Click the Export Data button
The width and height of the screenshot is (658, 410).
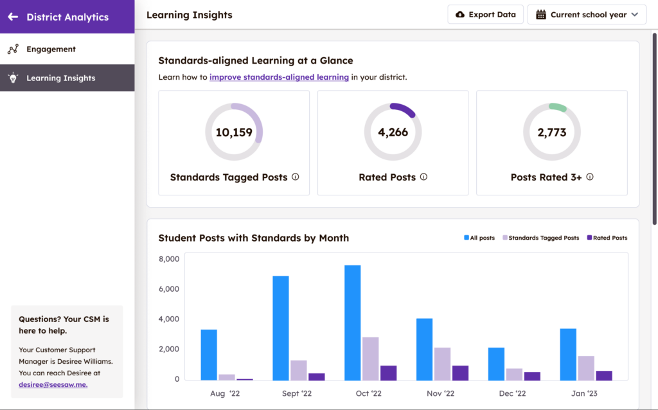tap(486, 15)
